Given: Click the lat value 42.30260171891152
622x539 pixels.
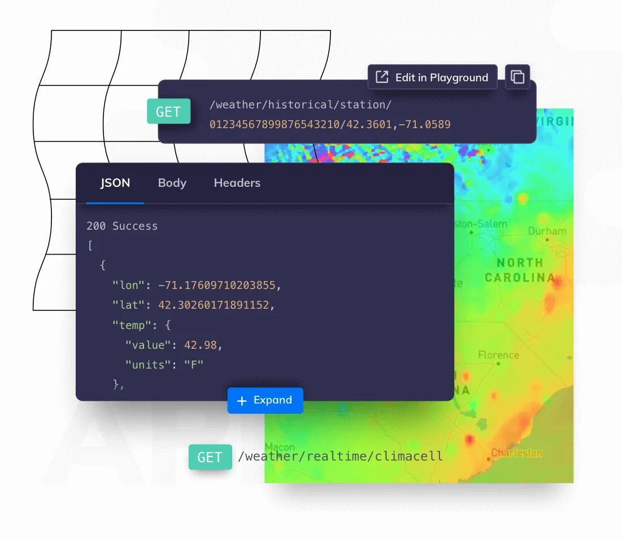Looking at the screenshot, I should pos(214,305).
